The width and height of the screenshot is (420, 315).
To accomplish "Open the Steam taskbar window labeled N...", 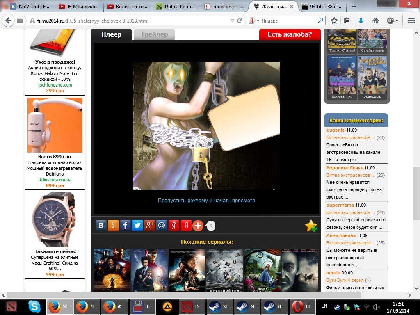I will click(x=247, y=306).
